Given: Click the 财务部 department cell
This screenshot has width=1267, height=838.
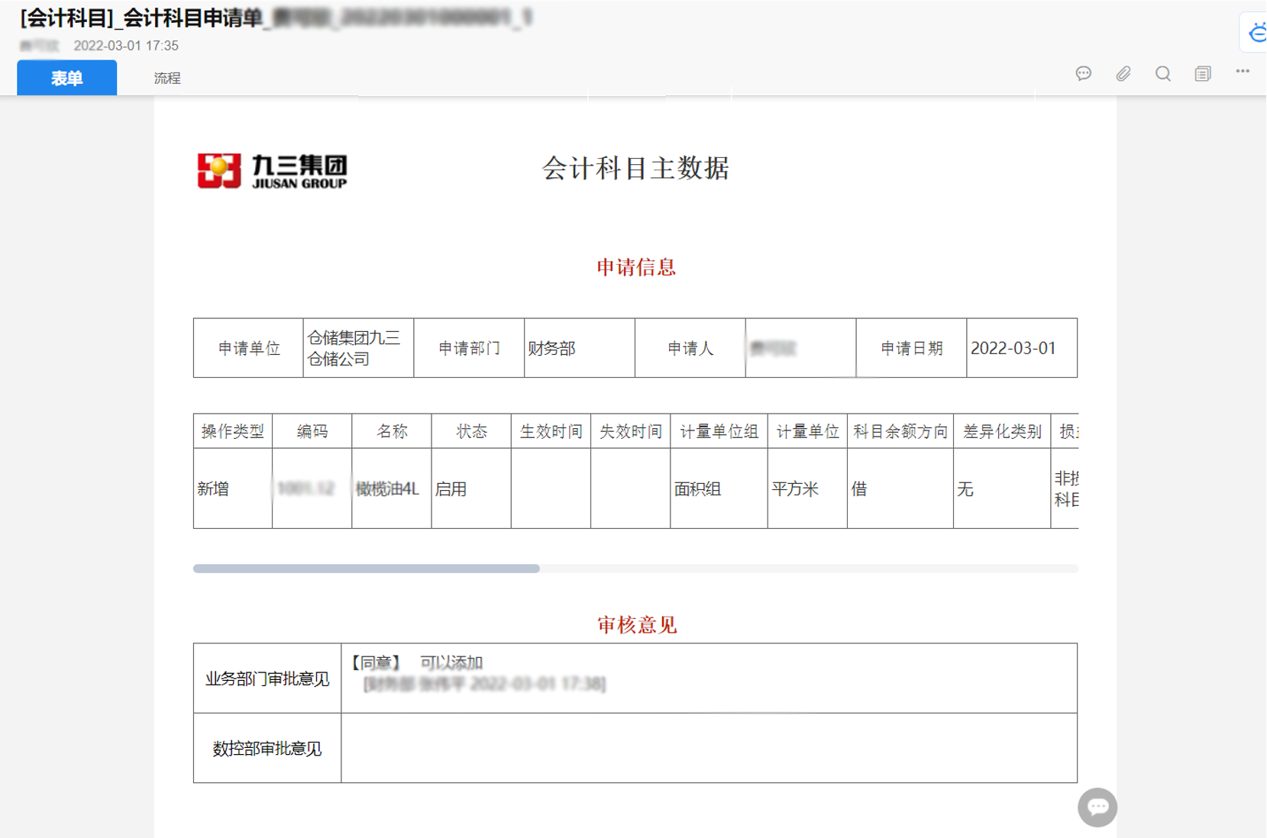Looking at the screenshot, I should (580, 348).
